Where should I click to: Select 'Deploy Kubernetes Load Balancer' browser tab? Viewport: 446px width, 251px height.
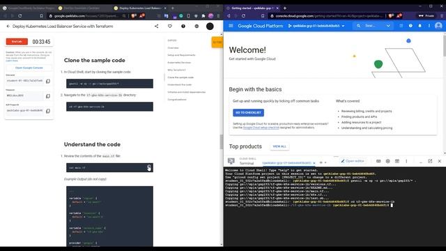click(139, 8)
